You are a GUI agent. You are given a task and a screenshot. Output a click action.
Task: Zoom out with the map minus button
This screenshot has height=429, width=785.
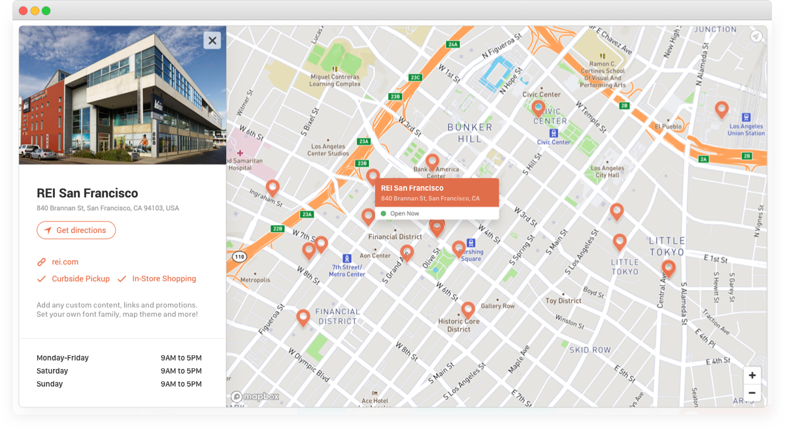[752, 392]
